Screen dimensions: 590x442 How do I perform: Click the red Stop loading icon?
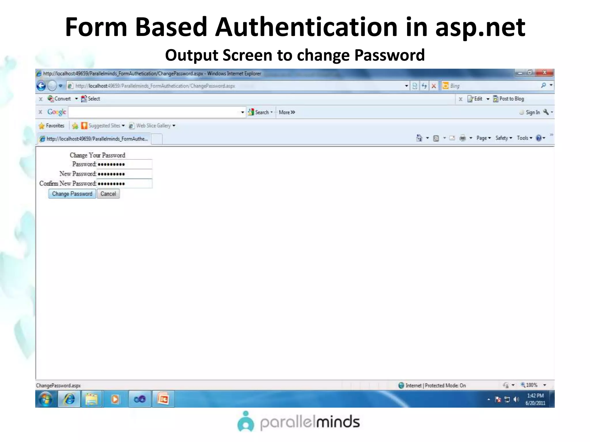pos(434,86)
